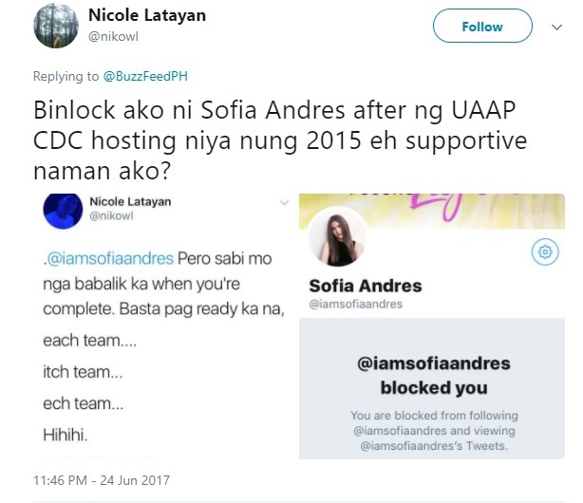Click the '@iamsofiaandres blocked you' heading
583x503 pixels.
pos(434,376)
